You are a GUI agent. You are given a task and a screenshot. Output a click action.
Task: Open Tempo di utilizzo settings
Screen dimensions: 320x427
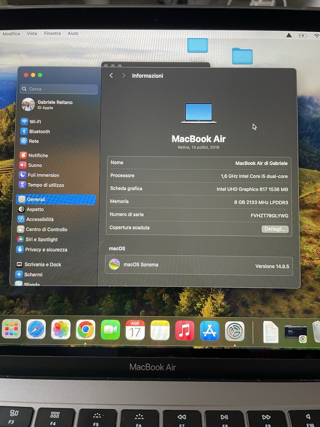[41, 185]
